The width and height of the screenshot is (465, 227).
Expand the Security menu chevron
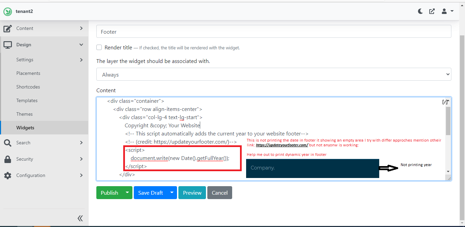coord(81,159)
